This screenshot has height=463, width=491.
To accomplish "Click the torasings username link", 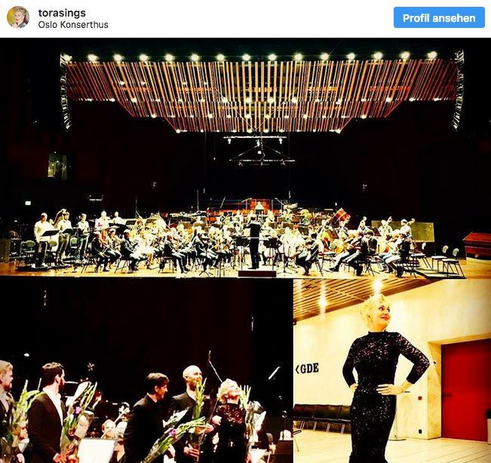I will pos(62,13).
